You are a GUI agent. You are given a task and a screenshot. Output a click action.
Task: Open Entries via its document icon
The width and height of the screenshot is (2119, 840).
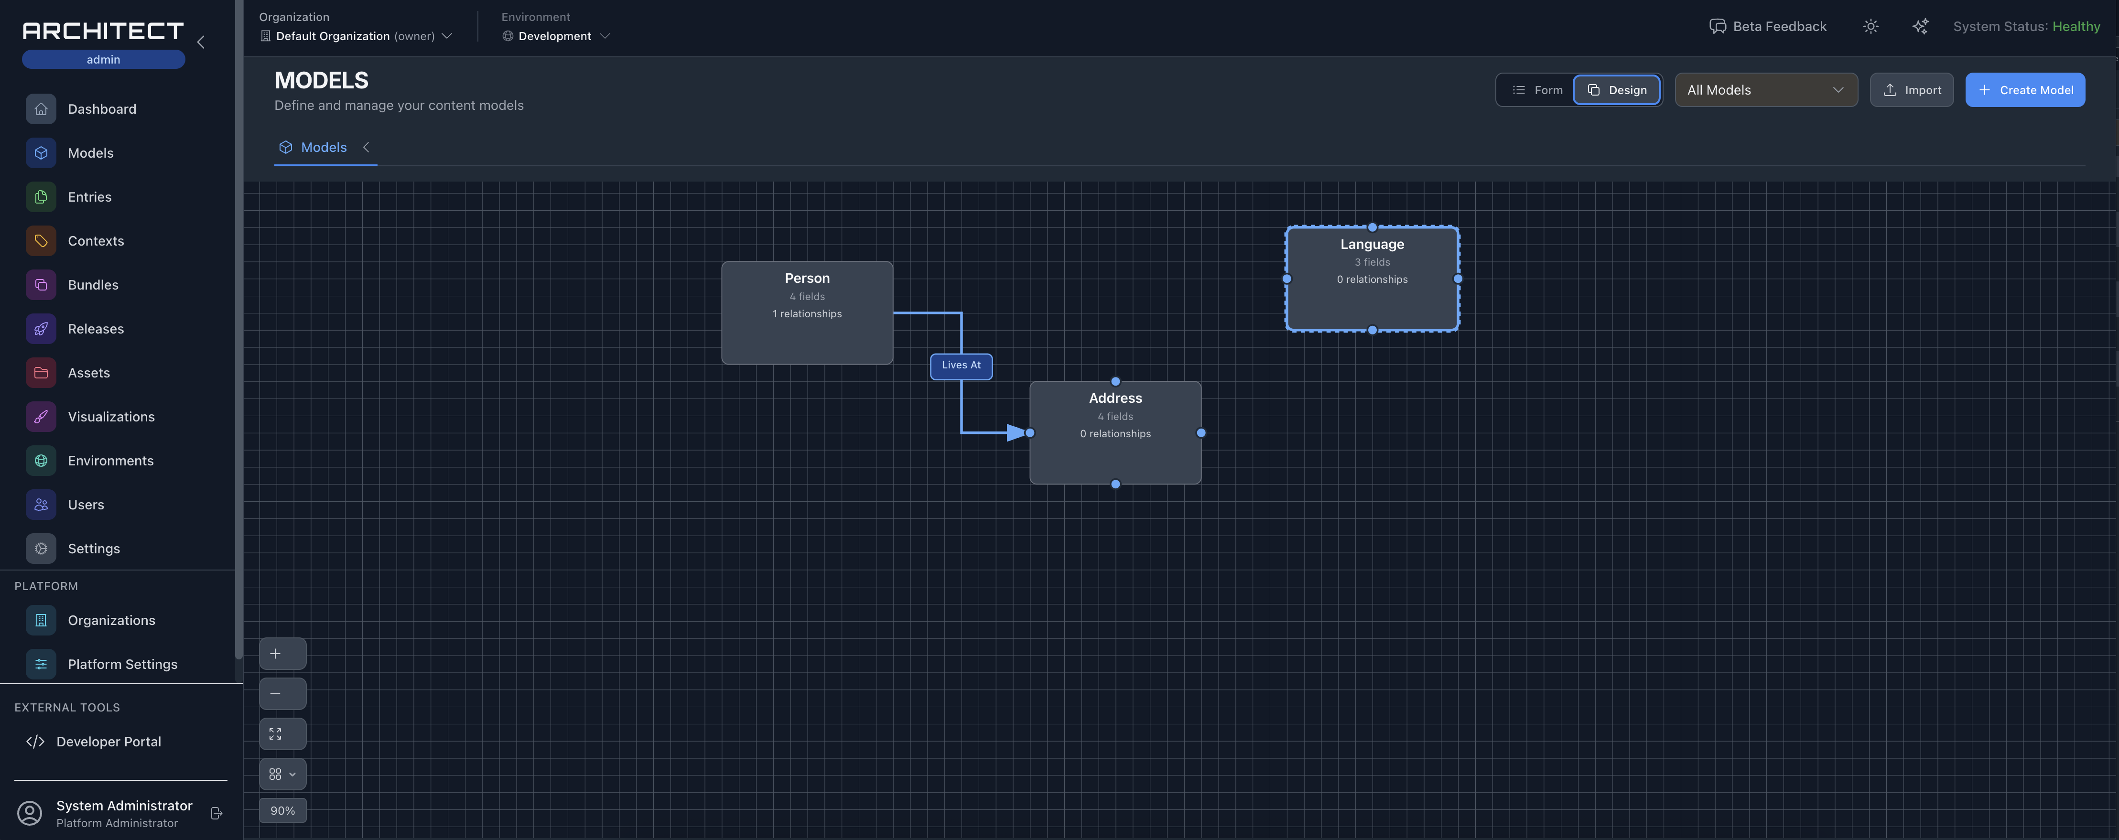(40, 197)
